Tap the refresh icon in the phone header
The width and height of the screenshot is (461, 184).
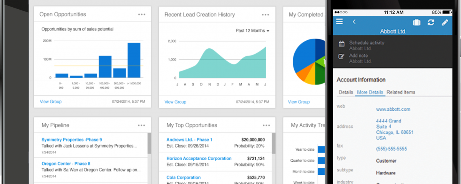point(431,22)
